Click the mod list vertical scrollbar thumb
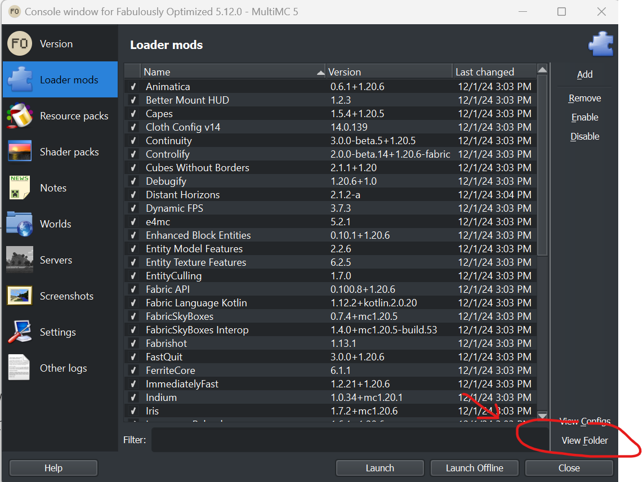Viewport: 643px width, 482px height. pos(543,166)
